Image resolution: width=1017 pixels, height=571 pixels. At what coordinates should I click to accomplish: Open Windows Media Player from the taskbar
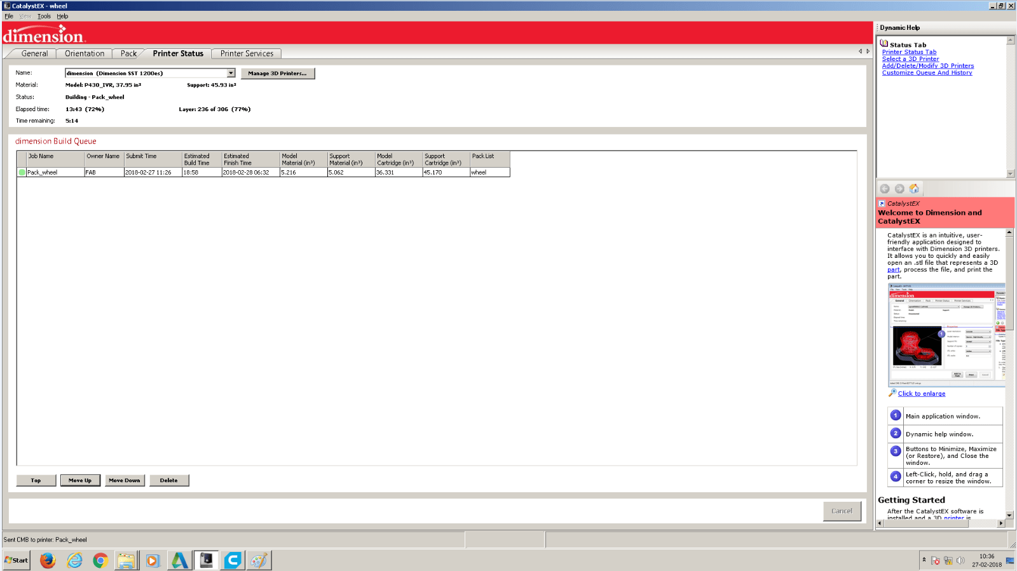pos(152,560)
